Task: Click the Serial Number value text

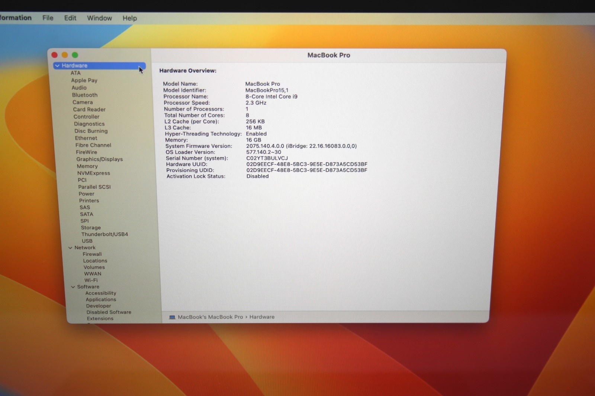Action: click(x=267, y=158)
